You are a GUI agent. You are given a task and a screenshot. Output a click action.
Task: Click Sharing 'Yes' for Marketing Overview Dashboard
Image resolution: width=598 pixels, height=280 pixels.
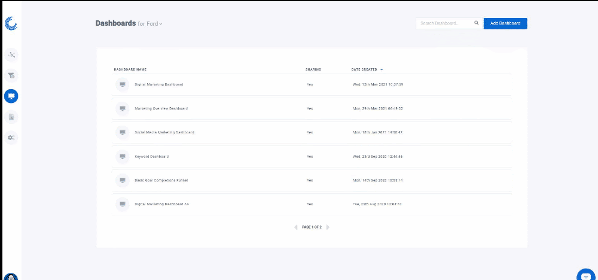pyautogui.click(x=310, y=108)
